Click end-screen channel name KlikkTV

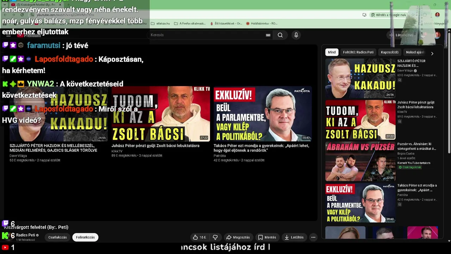coord(117,151)
